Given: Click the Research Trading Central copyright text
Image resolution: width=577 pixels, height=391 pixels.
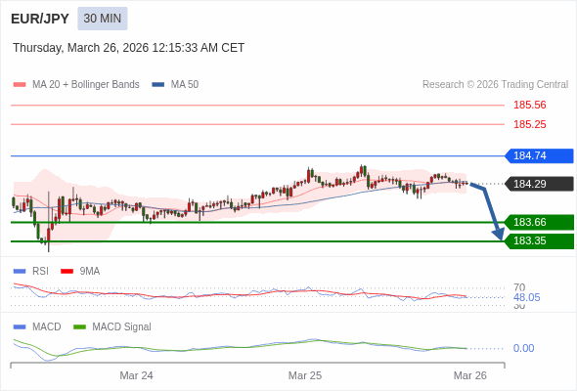Looking at the screenshot, I should [x=495, y=85].
